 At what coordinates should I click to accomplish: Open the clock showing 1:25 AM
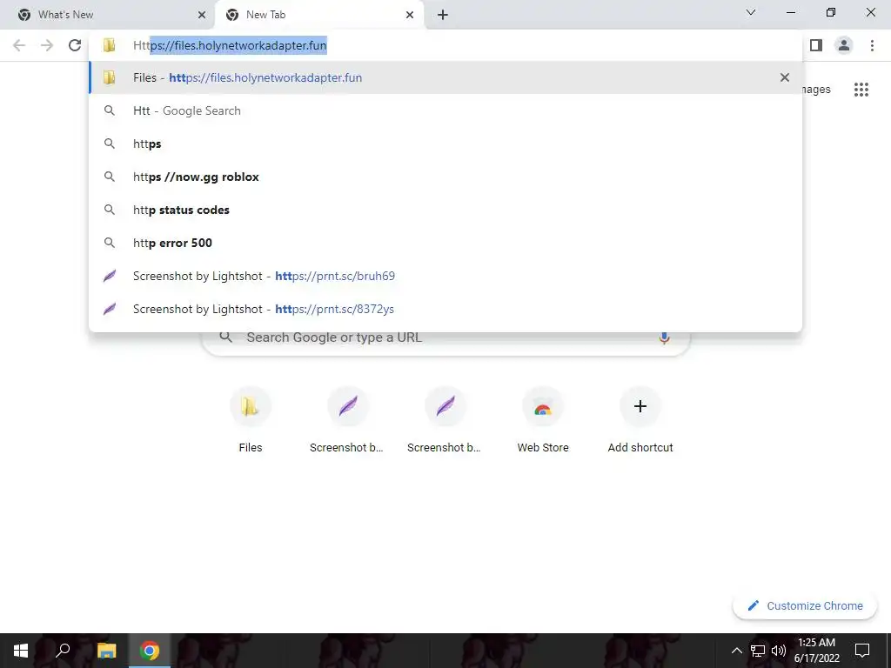[x=816, y=651]
